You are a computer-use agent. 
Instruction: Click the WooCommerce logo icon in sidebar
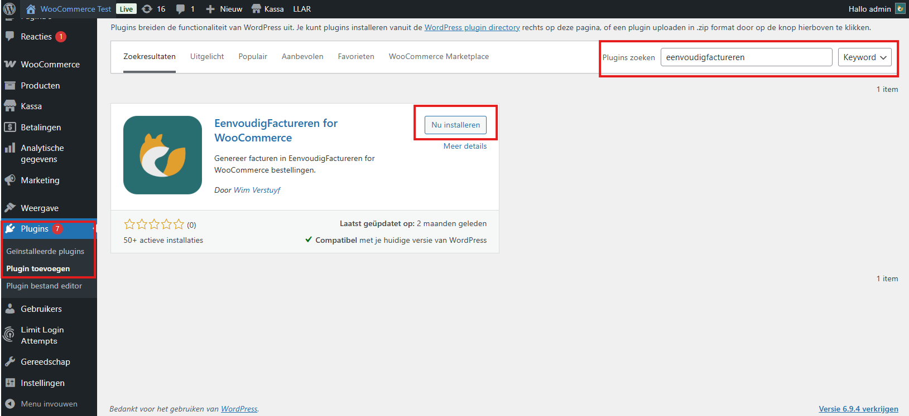[10, 64]
